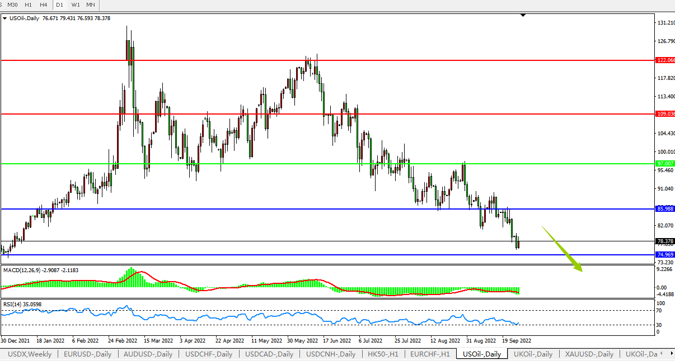This screenshot has width=675, height=361.
Task: Open the USDX,Weekly chart tab
Action: click(29, 354)
